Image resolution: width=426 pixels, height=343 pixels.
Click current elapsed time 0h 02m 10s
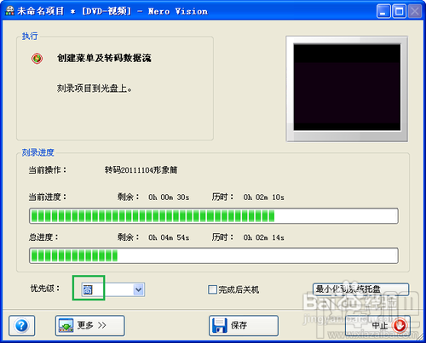(x=264, y=197)
